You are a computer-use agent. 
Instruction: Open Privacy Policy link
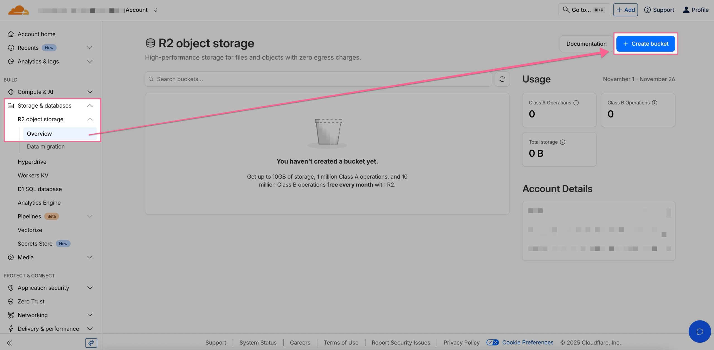(461, 342)
